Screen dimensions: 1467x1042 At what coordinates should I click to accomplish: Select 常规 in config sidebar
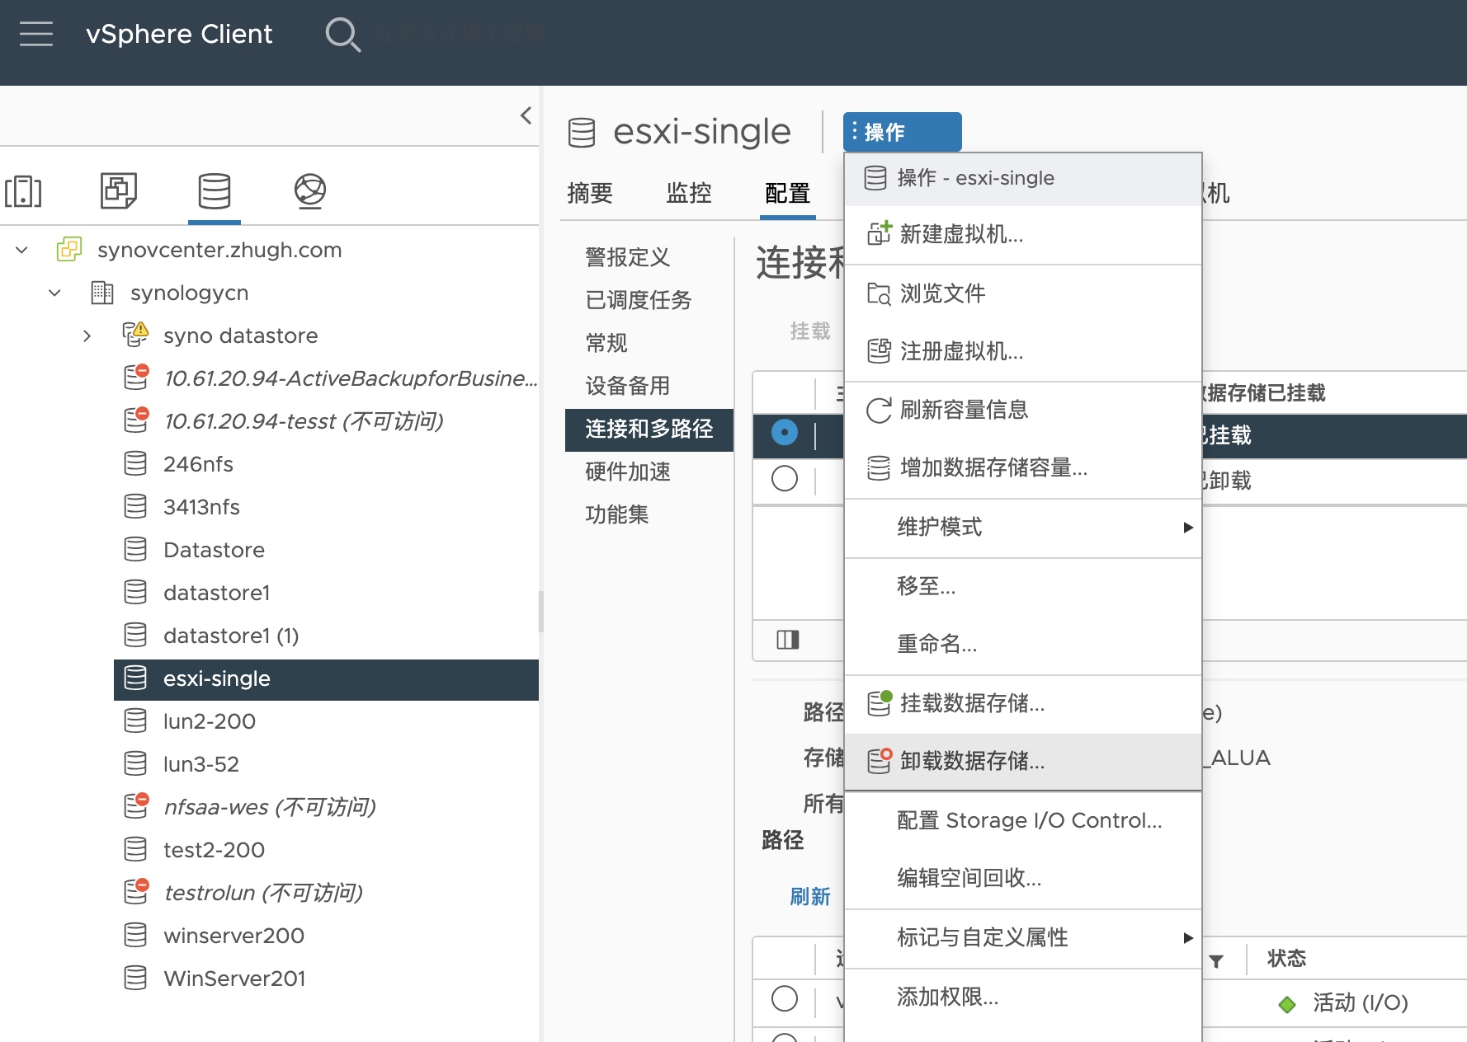pos(606,343)
